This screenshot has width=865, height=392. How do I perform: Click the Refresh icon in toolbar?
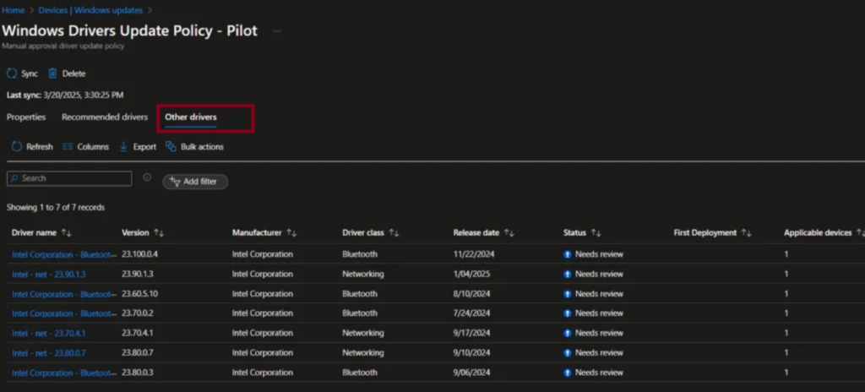16,147
